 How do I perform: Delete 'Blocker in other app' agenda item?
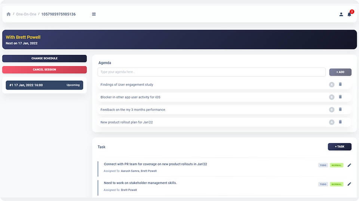(x=340, y=97)
